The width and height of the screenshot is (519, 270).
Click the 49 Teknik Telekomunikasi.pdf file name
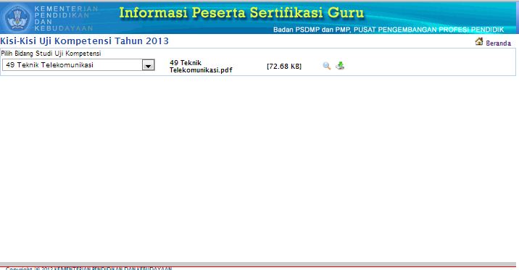tap(201, 67)
